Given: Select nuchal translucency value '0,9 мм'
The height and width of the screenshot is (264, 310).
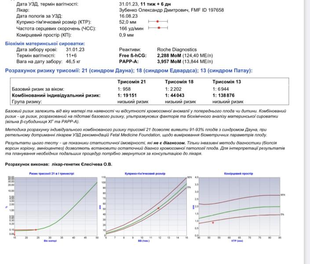Looking at the screenshot, I should 126,35.
